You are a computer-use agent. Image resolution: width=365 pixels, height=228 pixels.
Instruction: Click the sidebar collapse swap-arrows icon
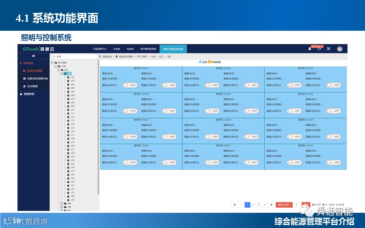tap(33, 56)
